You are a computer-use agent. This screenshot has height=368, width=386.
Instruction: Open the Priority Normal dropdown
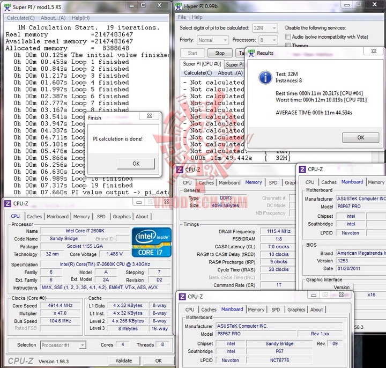click(x=212, y=40)
